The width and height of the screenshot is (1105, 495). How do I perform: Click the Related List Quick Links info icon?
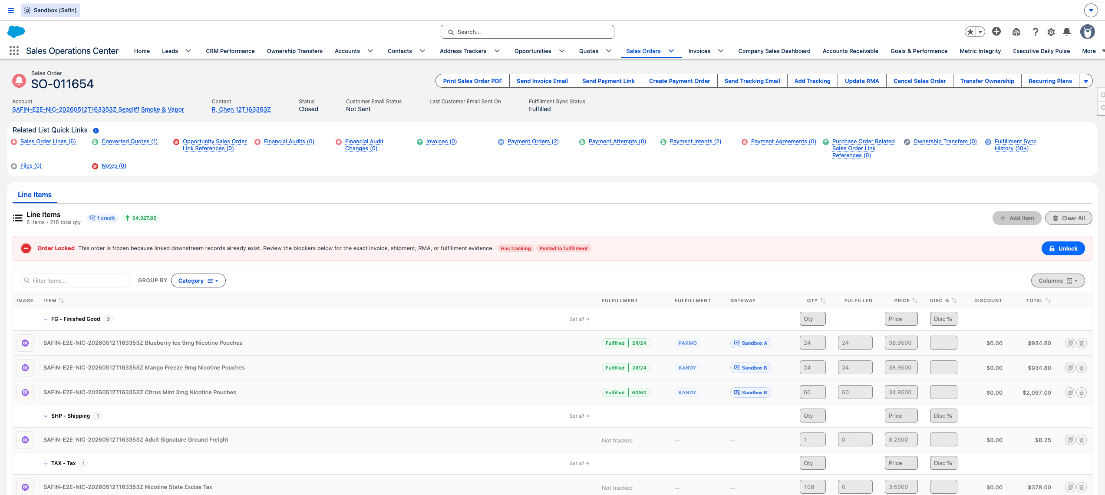[96, 130]
